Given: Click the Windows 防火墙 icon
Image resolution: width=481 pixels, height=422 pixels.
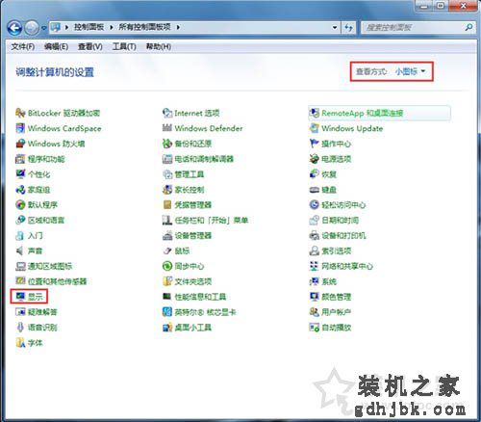Looking at the screenshot, I should coord(20,144).
